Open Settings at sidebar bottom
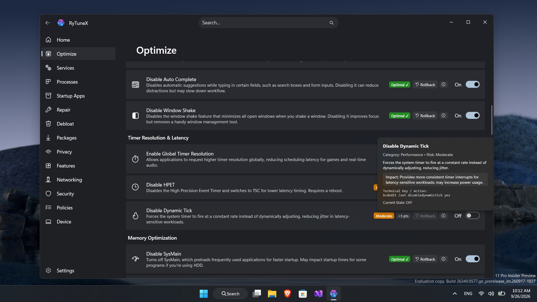This screenshot has width=537, height=302. [79, 270]
